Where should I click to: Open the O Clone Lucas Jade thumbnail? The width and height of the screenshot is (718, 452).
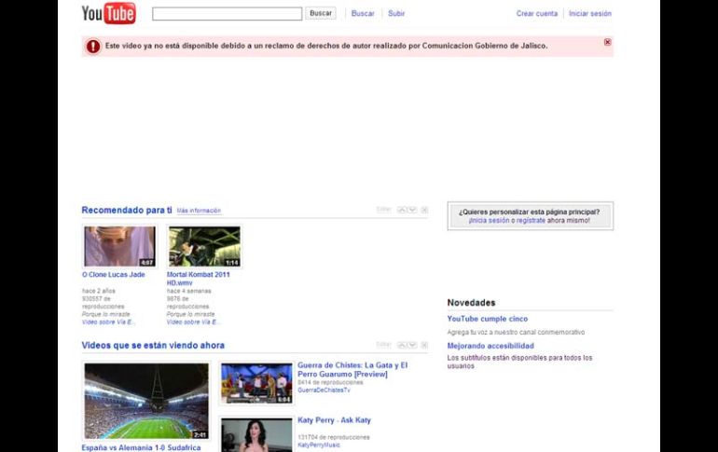point(119,246)
